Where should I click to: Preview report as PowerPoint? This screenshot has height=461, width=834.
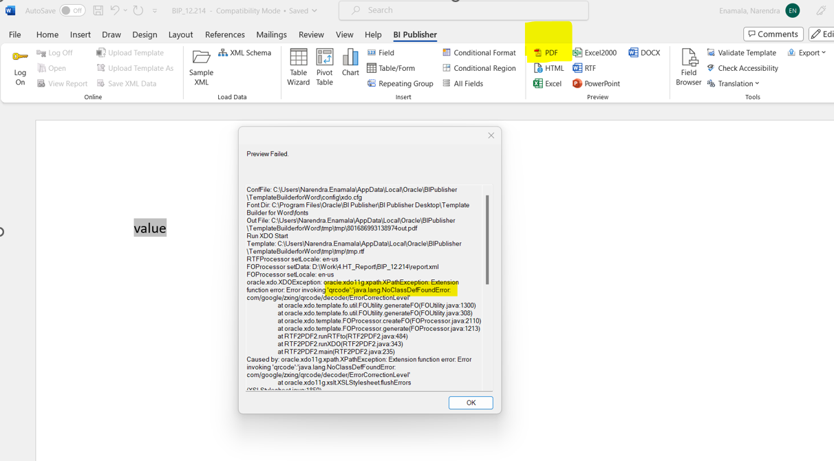[x=596, y=83]
